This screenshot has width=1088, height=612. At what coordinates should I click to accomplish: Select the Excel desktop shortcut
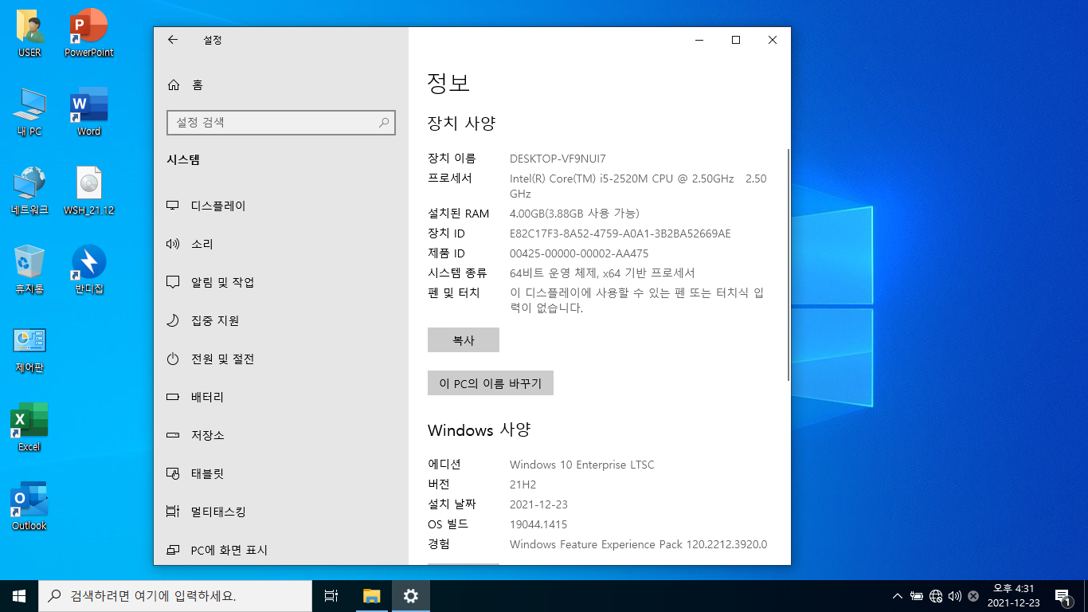29,428
